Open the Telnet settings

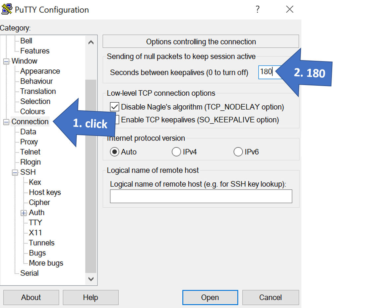[x=30, y=152]
